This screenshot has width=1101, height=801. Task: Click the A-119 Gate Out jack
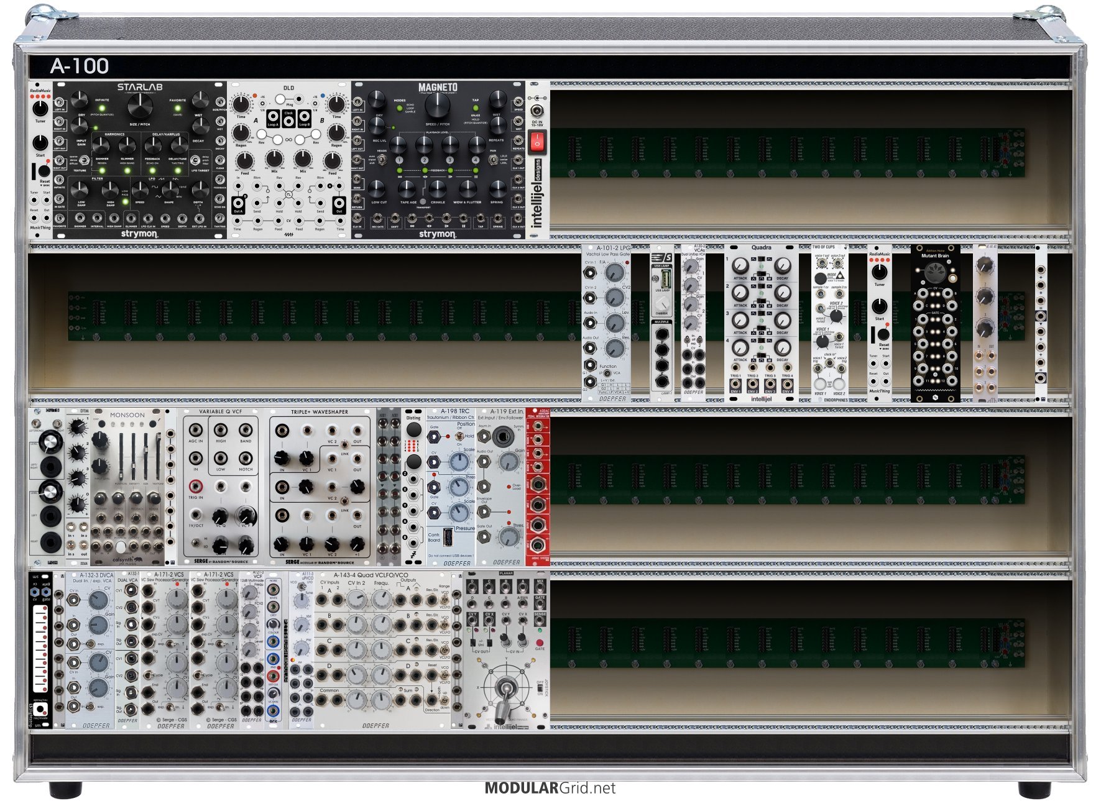[484, 538]
